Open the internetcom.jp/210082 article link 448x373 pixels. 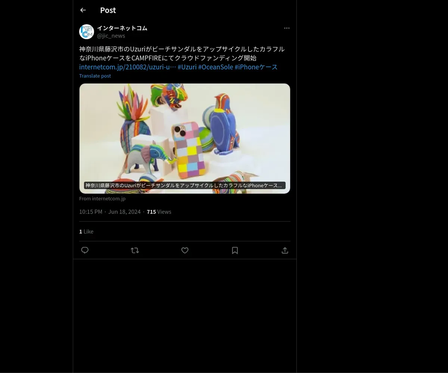pyautogui.click(x=127, y=67)
